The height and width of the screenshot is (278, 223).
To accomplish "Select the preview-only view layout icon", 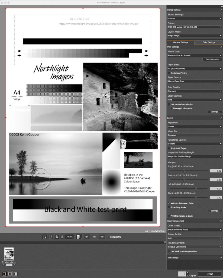I will [x=5, y=274].
